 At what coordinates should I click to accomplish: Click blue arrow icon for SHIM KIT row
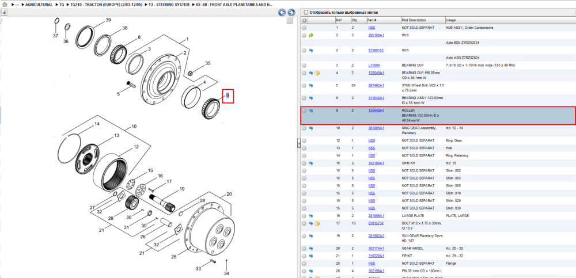point(311,163)
